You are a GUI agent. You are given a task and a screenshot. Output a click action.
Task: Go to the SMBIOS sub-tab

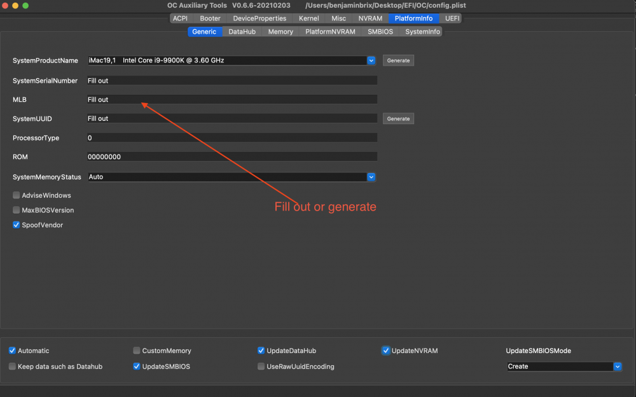380,32
